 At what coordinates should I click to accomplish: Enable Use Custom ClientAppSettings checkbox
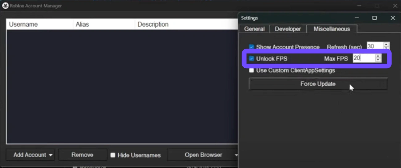click(x=251, y=70)
